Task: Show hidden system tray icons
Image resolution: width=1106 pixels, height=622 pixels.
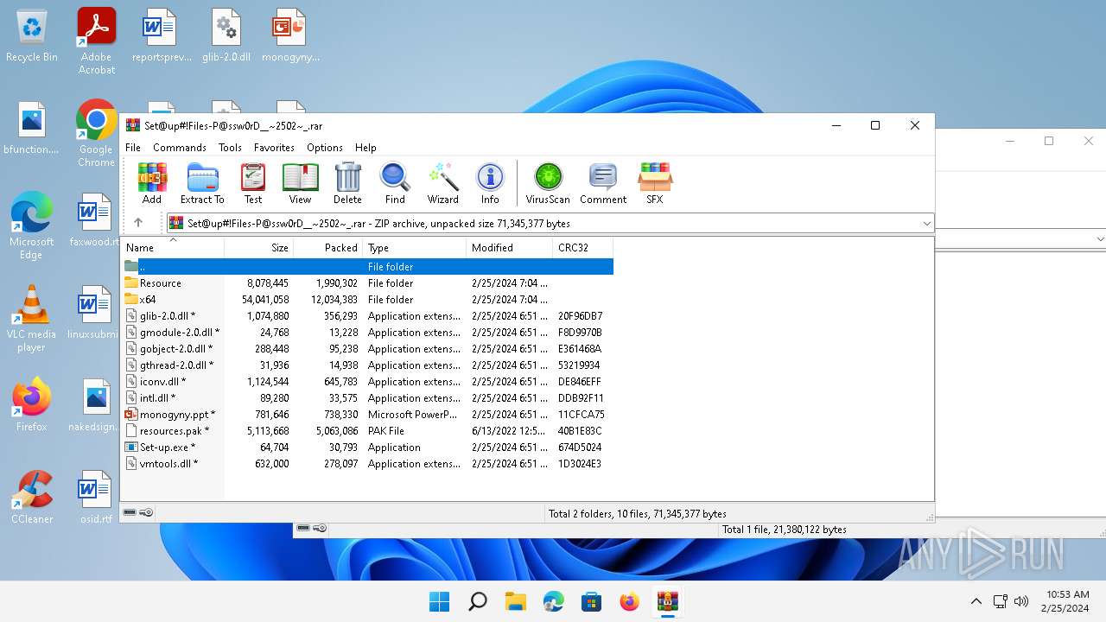Action: pyautogui.click(x=976, y=601)
